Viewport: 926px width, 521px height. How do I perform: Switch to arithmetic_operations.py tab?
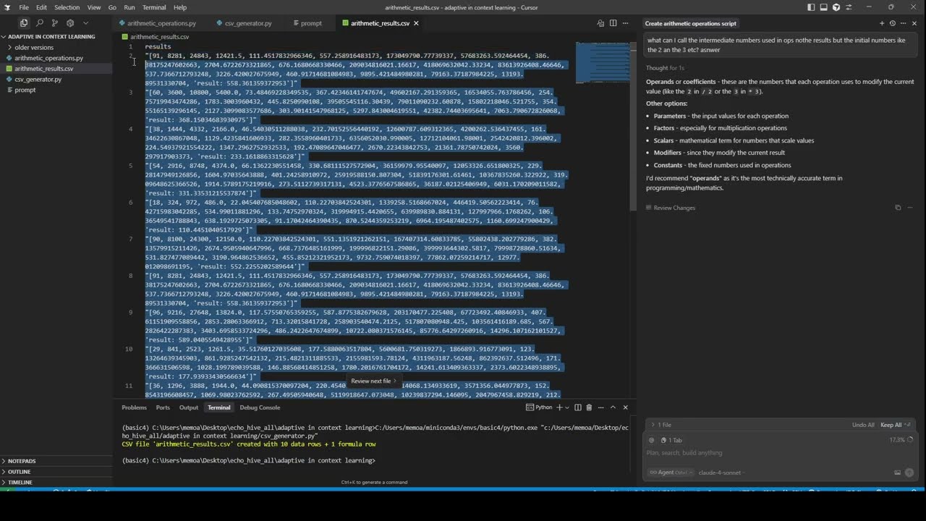pyautogui.click(x=156, y=23)
